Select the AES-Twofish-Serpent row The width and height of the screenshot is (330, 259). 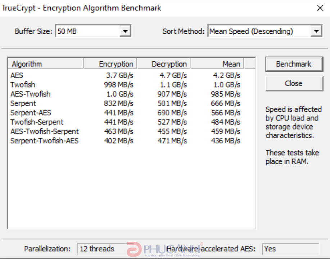126,131
